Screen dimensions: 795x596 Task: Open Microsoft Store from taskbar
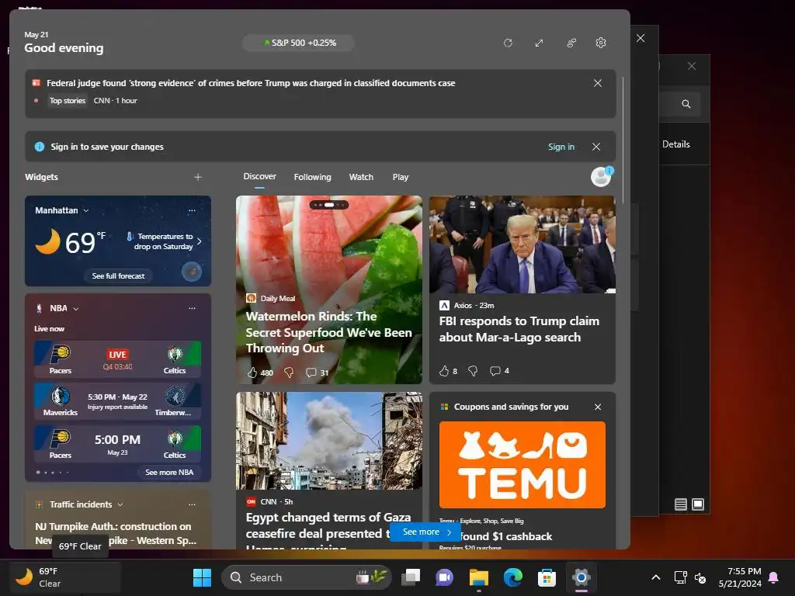point(547,577)
